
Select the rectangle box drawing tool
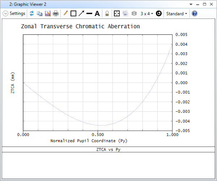point(73,13)
